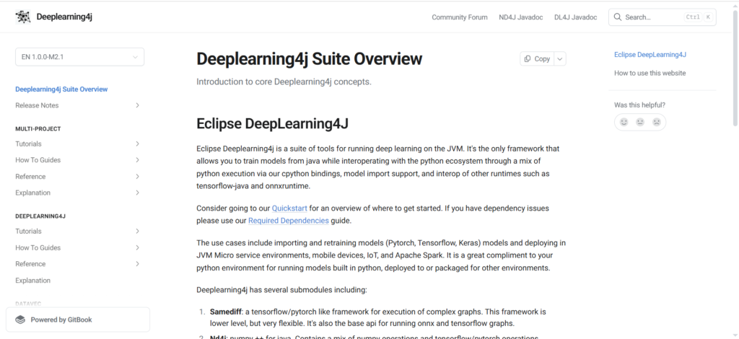Click the happy face feedback icon

click(x=624, y=122)
